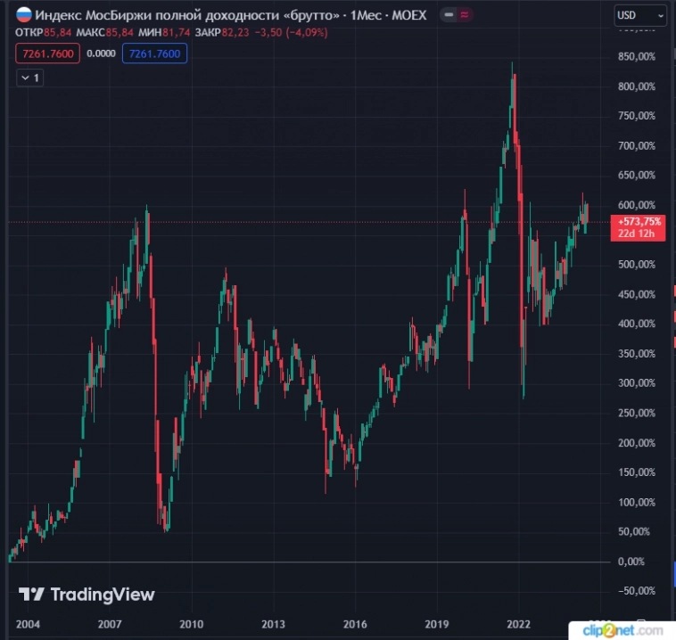Click the pink approximate-sign data icon by the title
The height and width of the screenshot is (640, 676).
click(465, 15)
